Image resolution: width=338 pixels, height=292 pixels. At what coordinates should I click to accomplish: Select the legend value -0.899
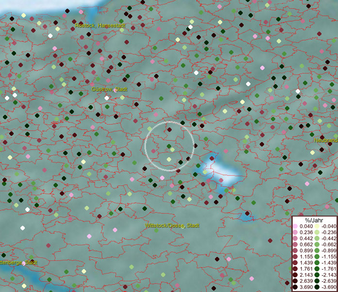(329, 251)
